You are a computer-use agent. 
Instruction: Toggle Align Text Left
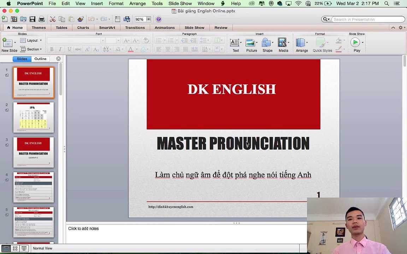click(159, 49)
